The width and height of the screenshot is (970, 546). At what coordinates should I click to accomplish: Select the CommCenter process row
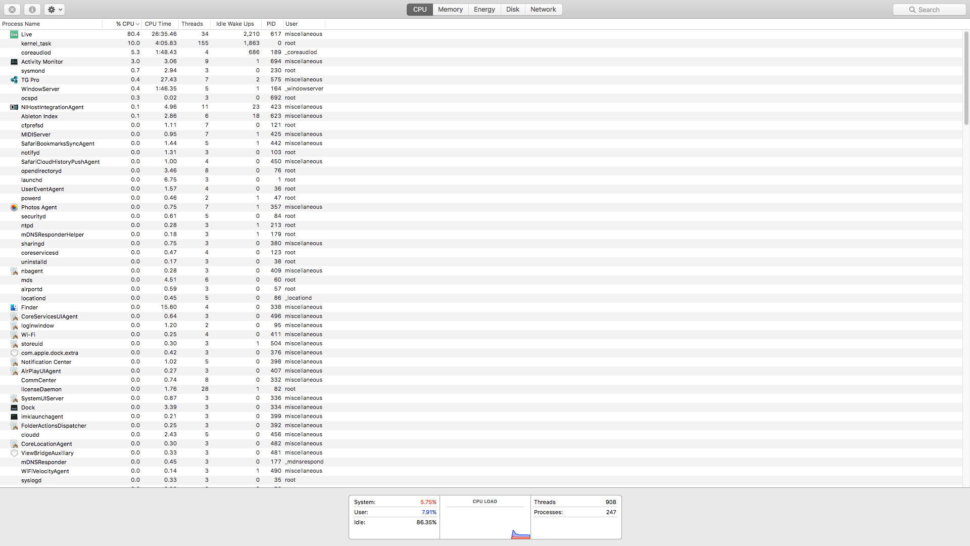[x=481, y=380]
